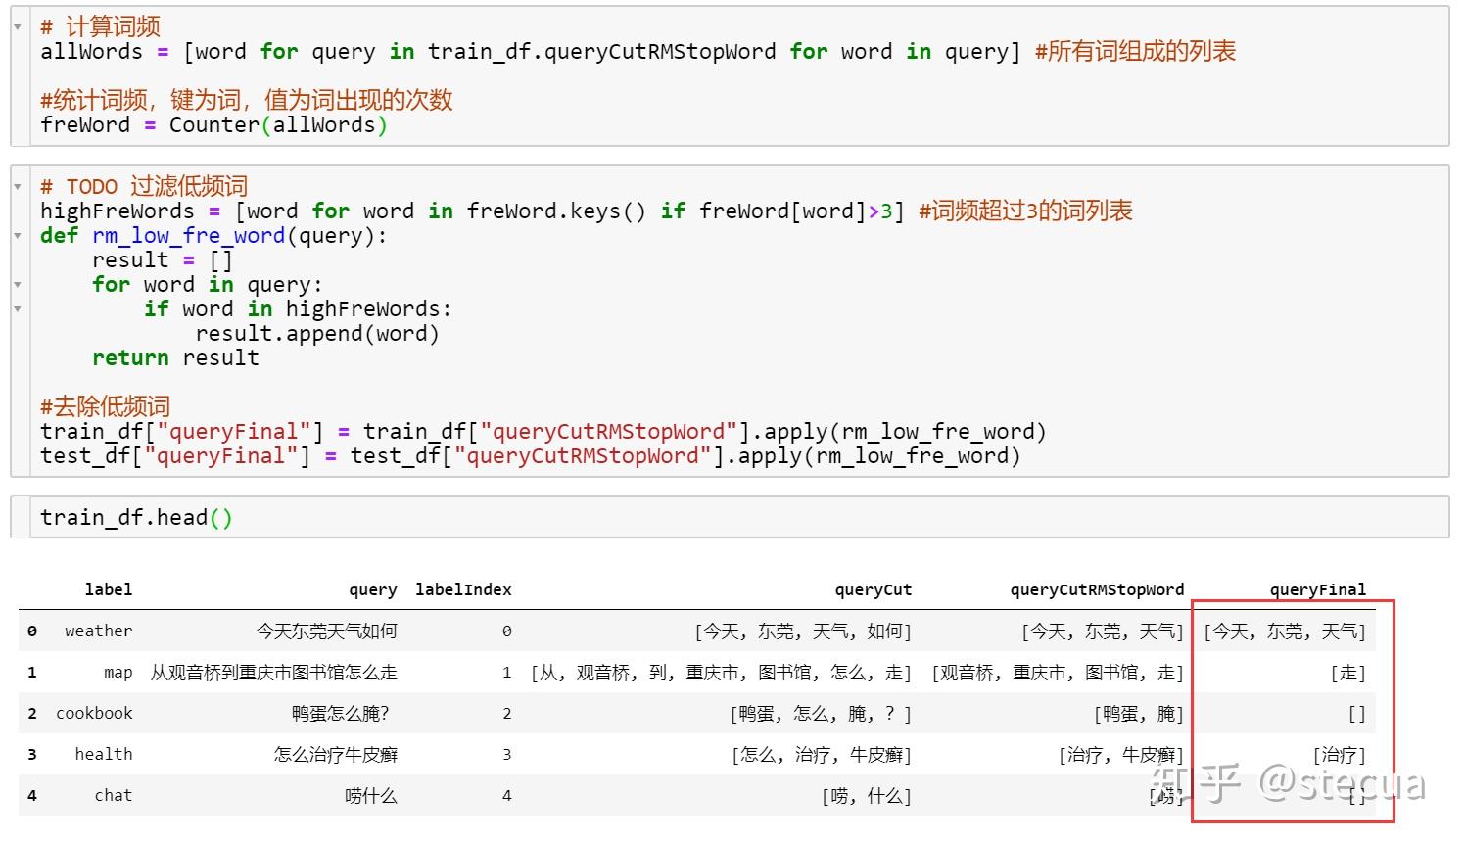Click row index 2 of the dataframe

click(x=32, y=714)
